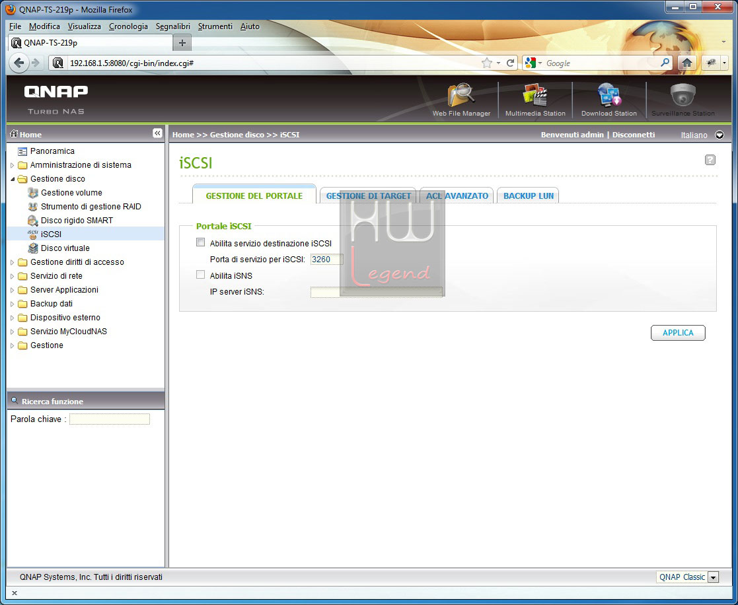Open the QNAP Classic theme dropdown
The width and height of the screenshot is (738, 605).
[714, 577]
